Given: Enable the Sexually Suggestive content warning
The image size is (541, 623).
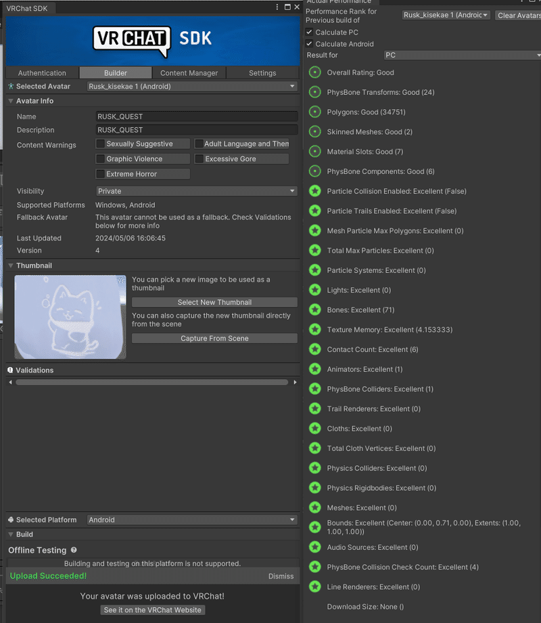Looking at the screenshot, I should coord(101,144).
